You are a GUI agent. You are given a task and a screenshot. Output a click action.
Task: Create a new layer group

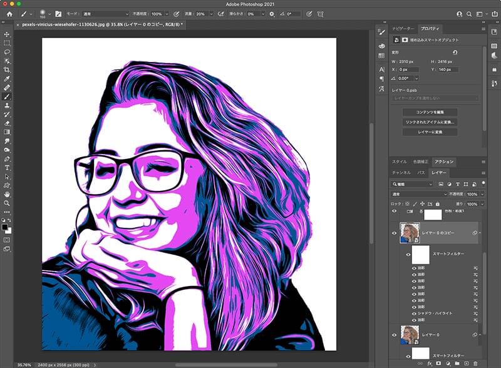coord(457,364)
